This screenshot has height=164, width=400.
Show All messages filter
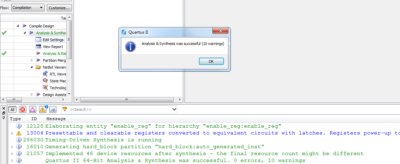12,109
